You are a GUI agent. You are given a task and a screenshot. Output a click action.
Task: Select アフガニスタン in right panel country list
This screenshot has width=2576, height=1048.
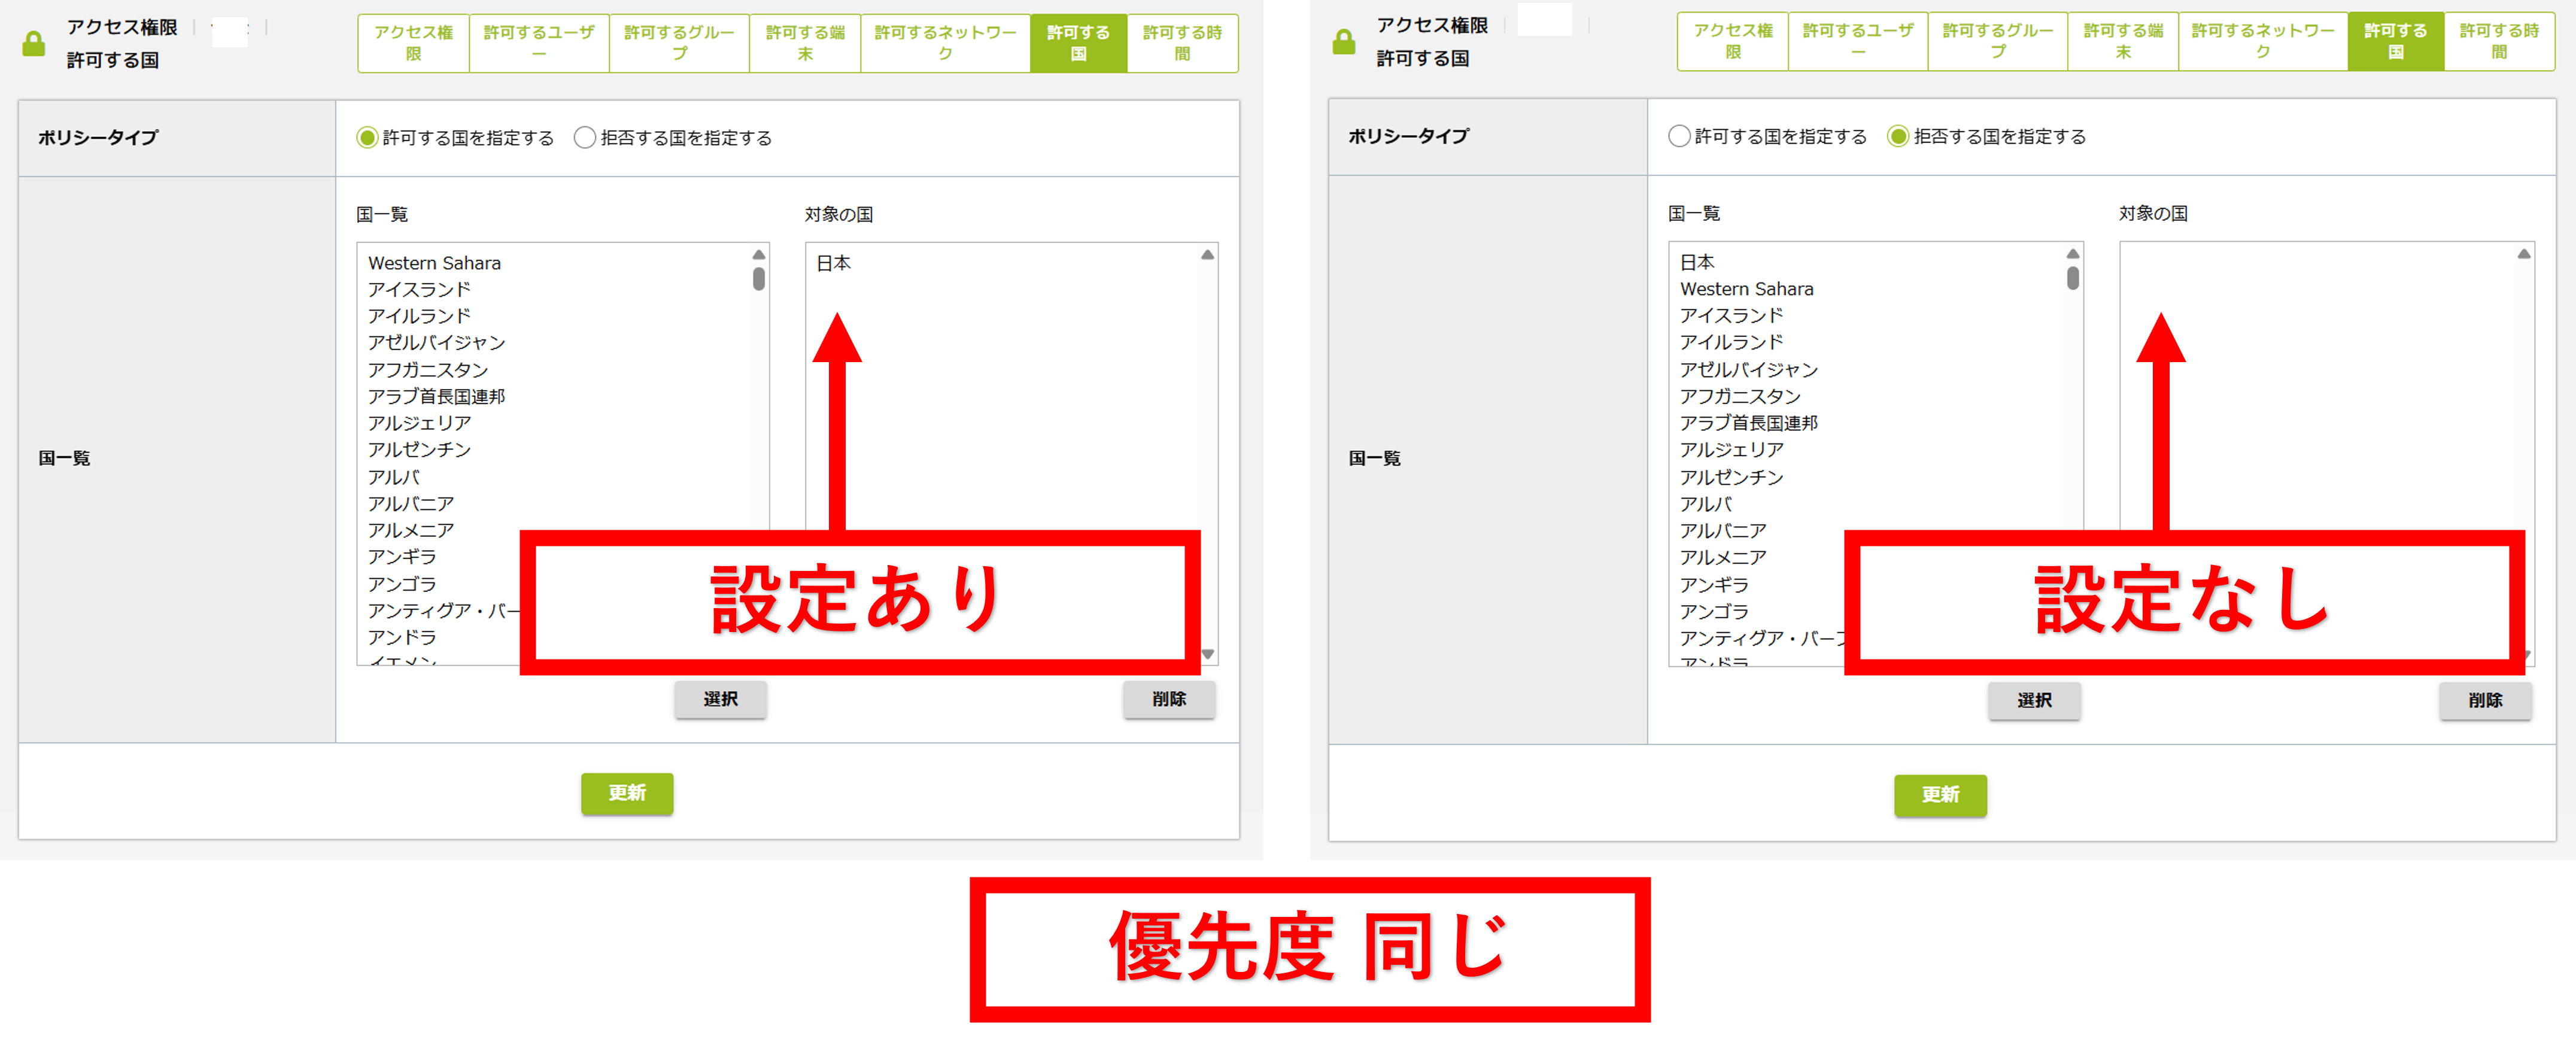[1740, 396]
